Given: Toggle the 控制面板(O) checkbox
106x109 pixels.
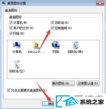Looking at the screenshot, I should click(52, 28).
